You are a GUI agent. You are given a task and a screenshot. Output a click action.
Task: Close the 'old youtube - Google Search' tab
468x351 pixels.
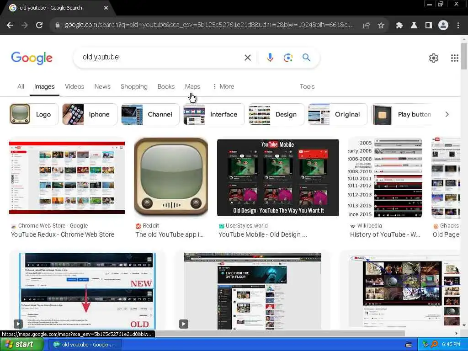[106, 8]
